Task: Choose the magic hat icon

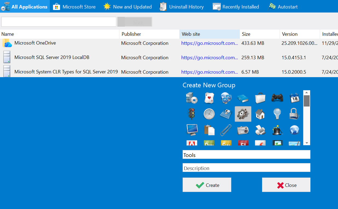Action: [277, 130]
